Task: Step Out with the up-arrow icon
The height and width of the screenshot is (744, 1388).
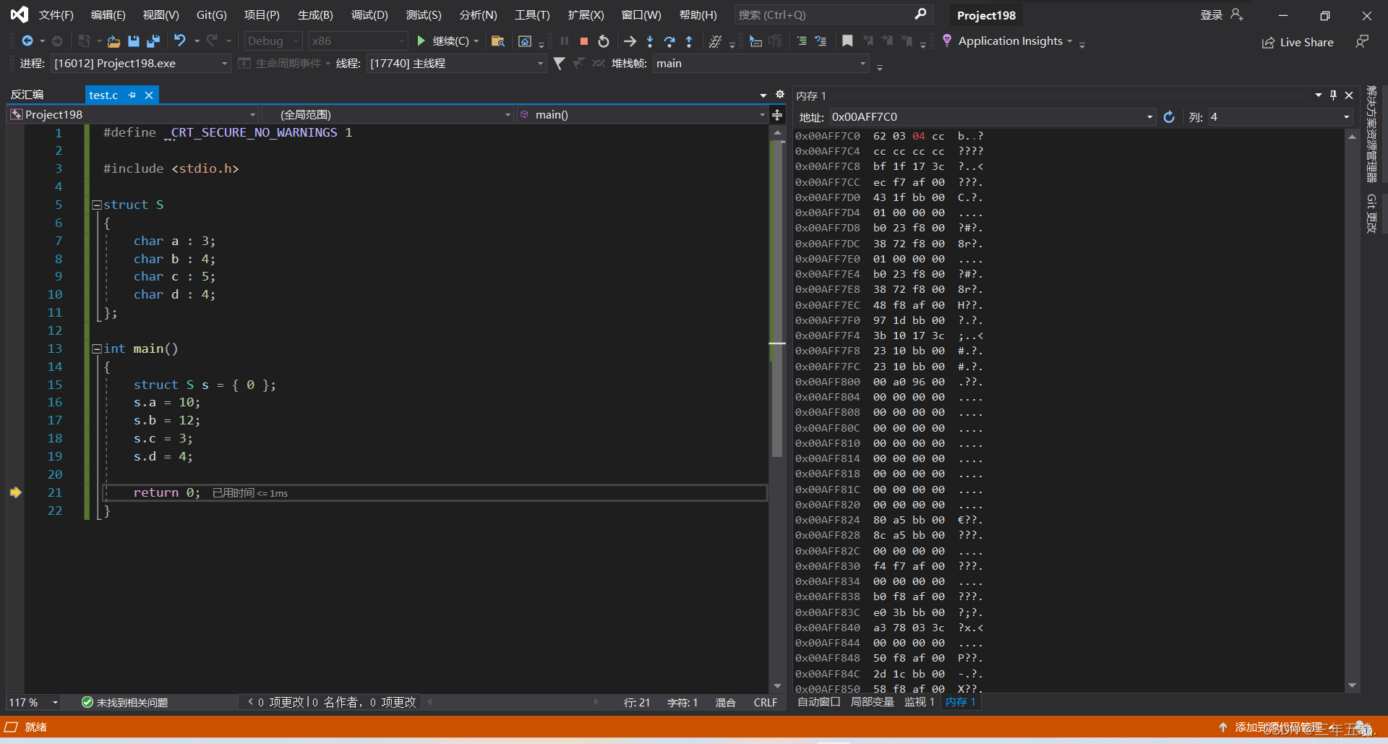Action: point(689,41)
